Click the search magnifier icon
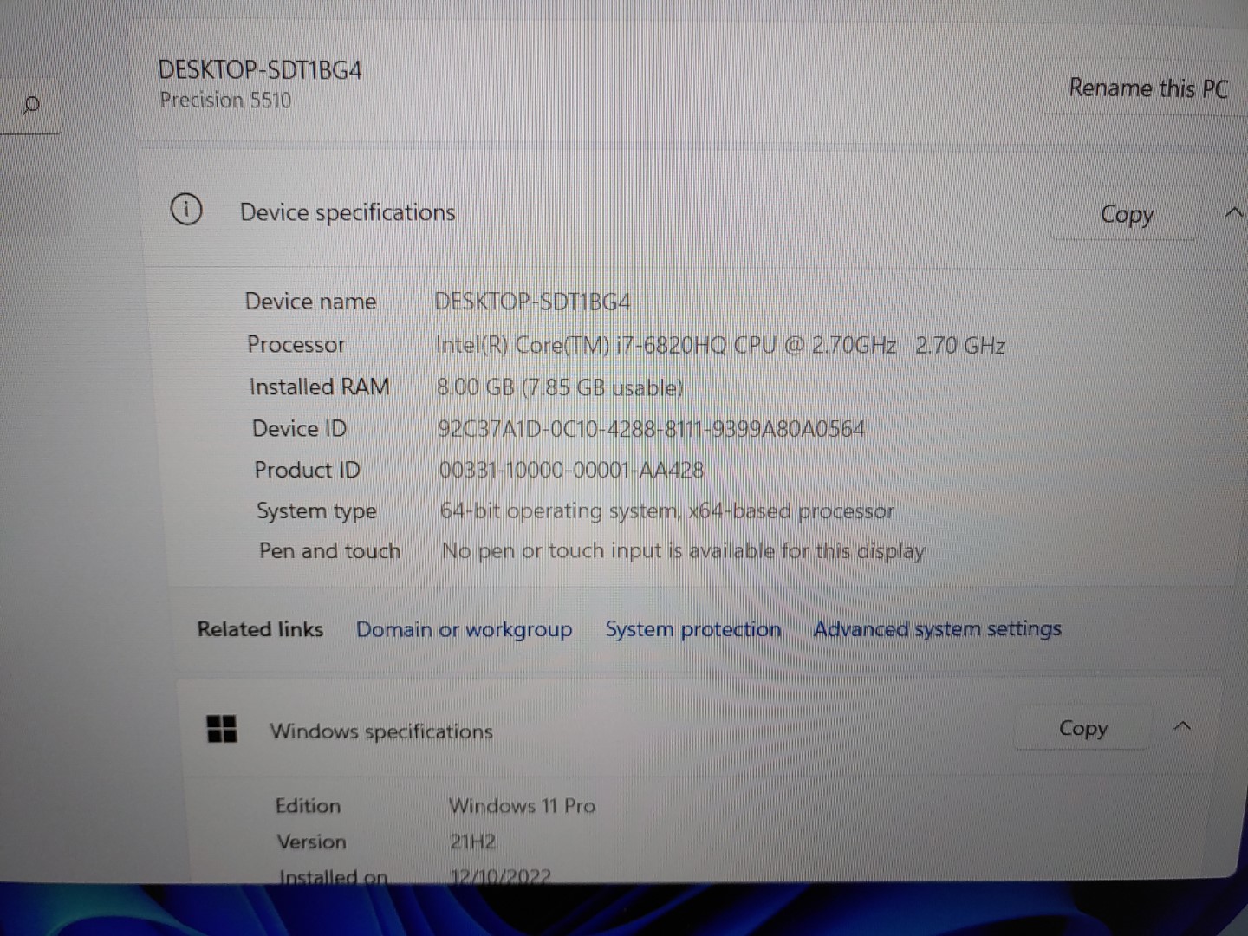 tap(31, 106)
